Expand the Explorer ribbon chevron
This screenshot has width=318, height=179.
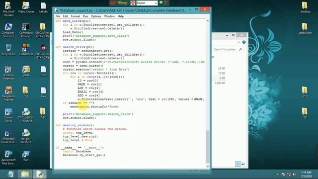coord(238,42)
